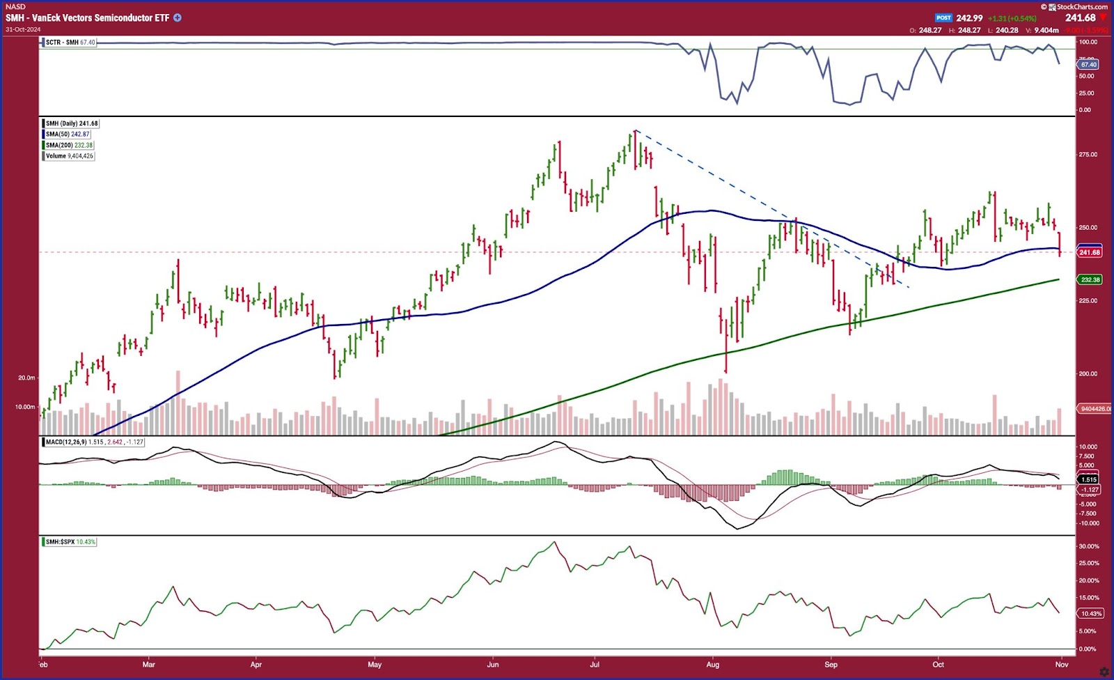Click the 10.00m volume axis label

(x=25, y=407)
